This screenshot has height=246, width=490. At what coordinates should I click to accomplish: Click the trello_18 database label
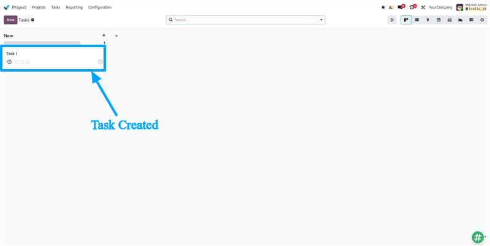[x=476, y=9]
